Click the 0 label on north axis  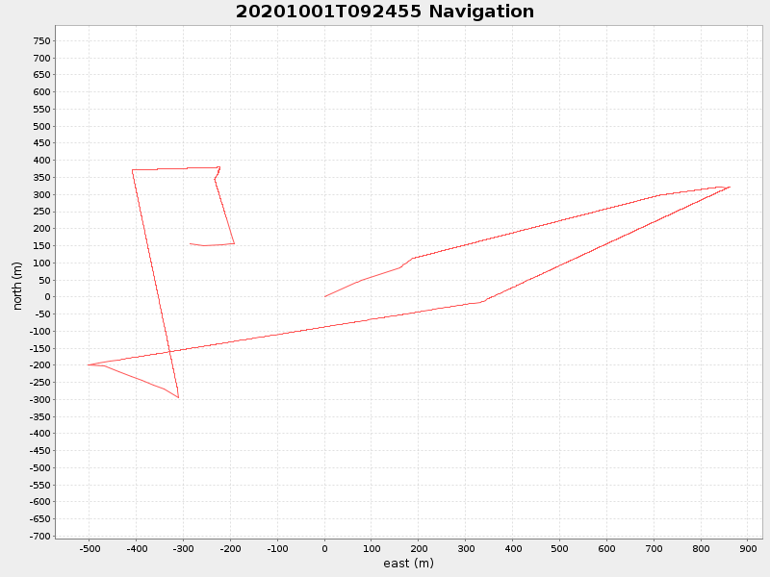(47, 296)
